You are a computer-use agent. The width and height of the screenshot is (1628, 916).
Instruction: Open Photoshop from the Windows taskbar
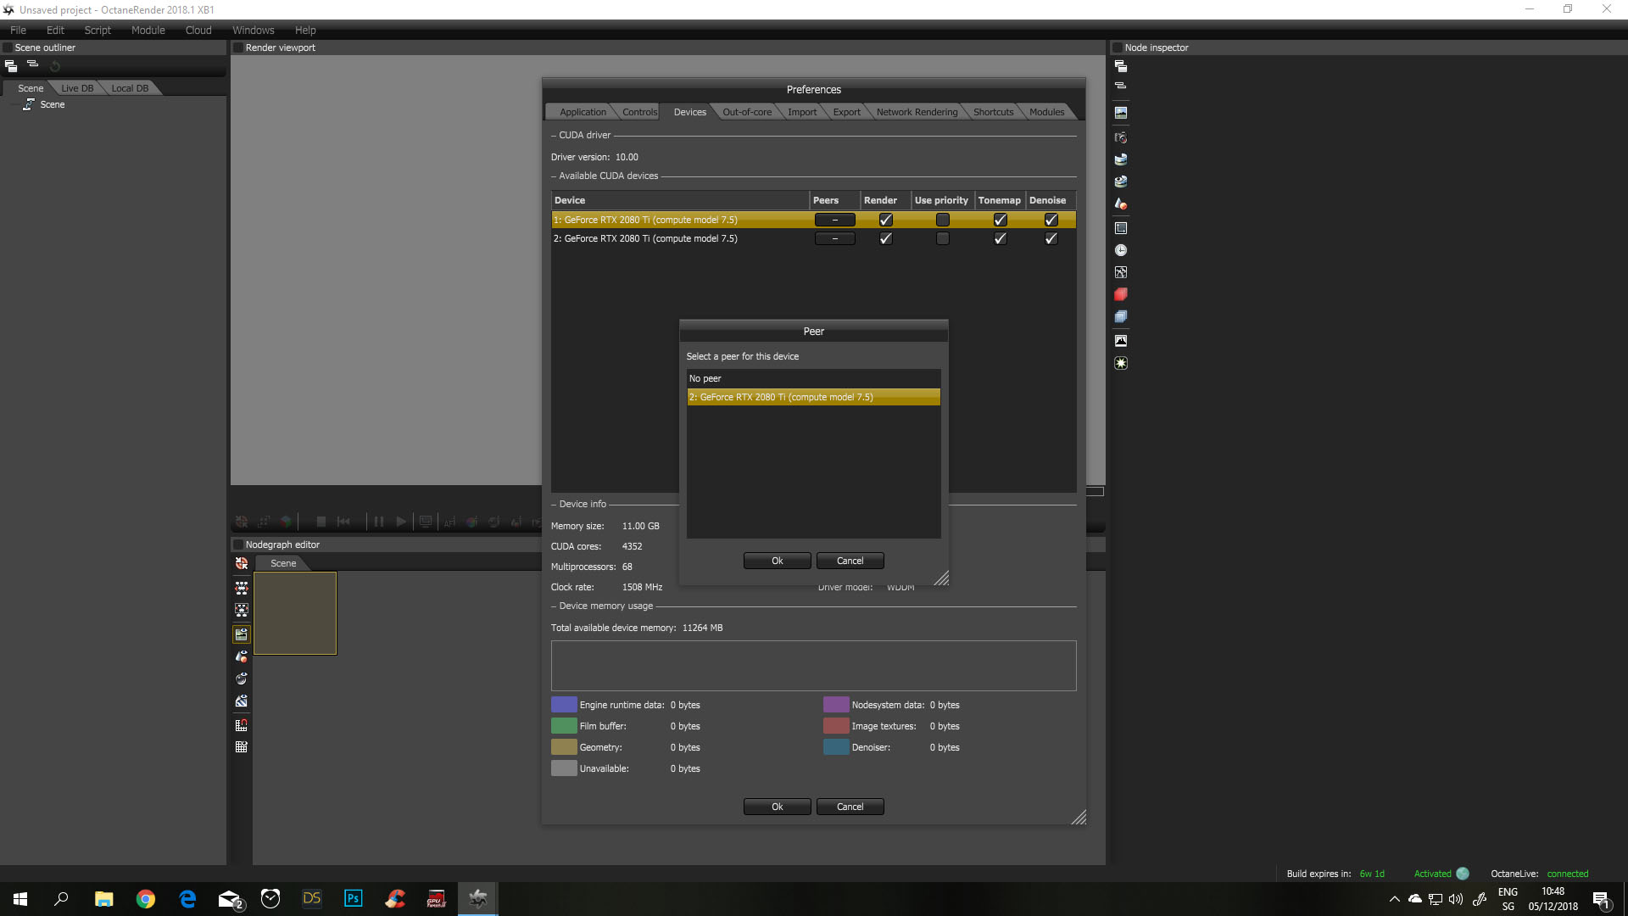[353, 898]
